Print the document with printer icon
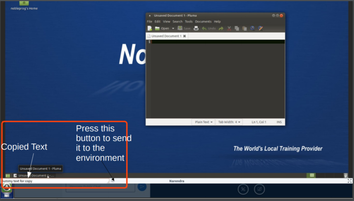The image size is (354, 201). pyautogui.click(x=196, y=28)
